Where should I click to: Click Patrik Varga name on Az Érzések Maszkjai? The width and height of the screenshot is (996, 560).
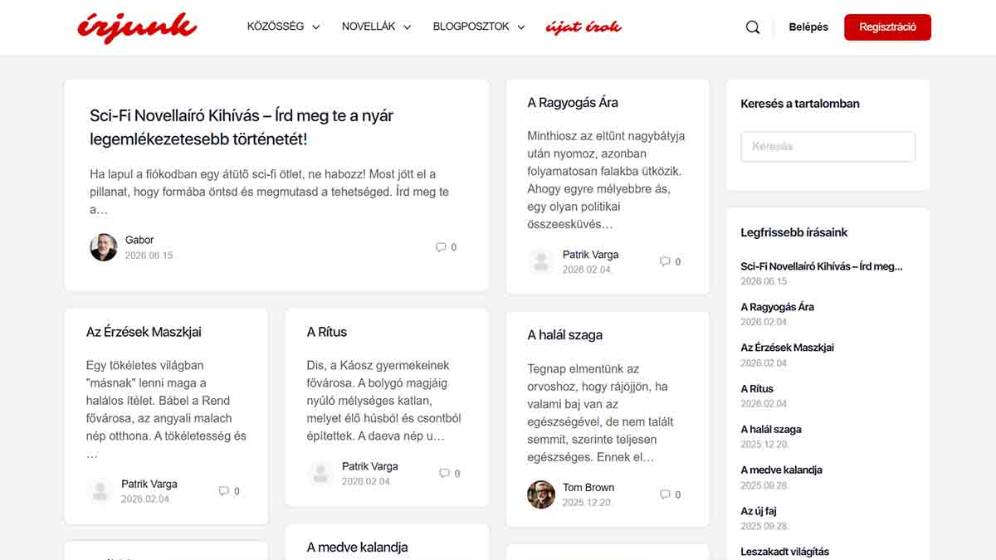click(149, 484)
